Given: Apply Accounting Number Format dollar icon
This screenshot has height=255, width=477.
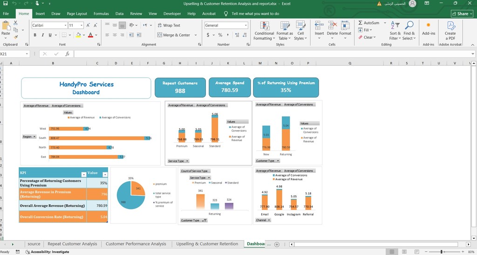Looking at the screenshot, I should coord(208,35).
